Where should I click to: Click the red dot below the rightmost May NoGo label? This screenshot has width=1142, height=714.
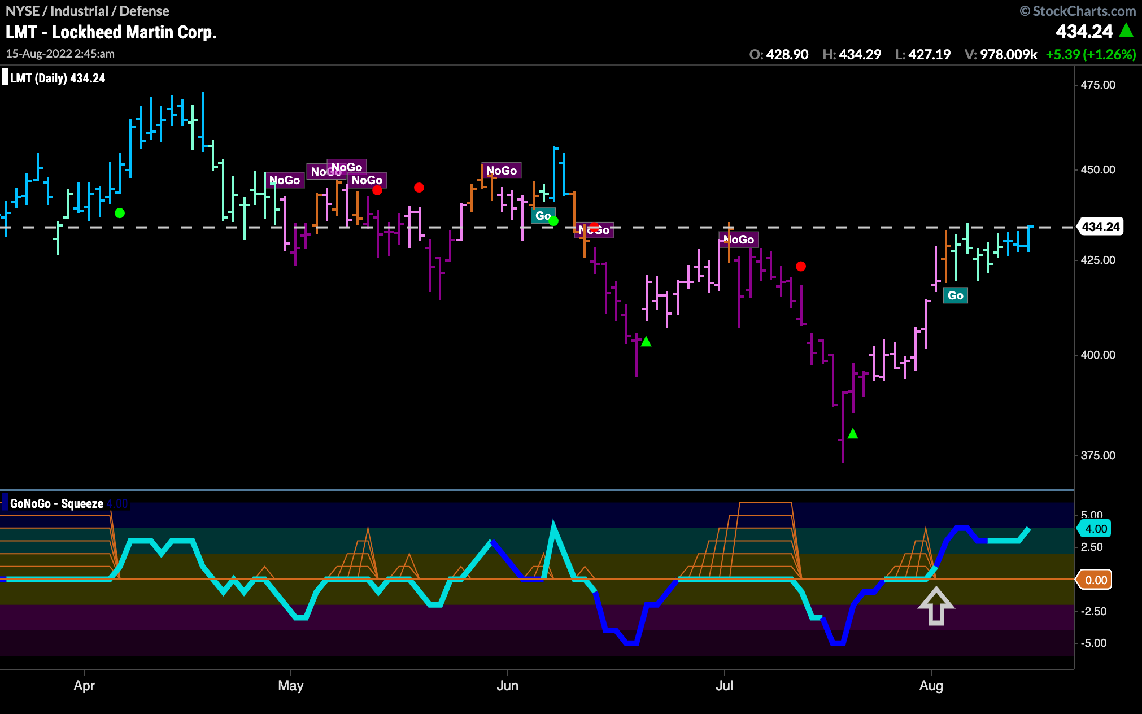point(377,190)
